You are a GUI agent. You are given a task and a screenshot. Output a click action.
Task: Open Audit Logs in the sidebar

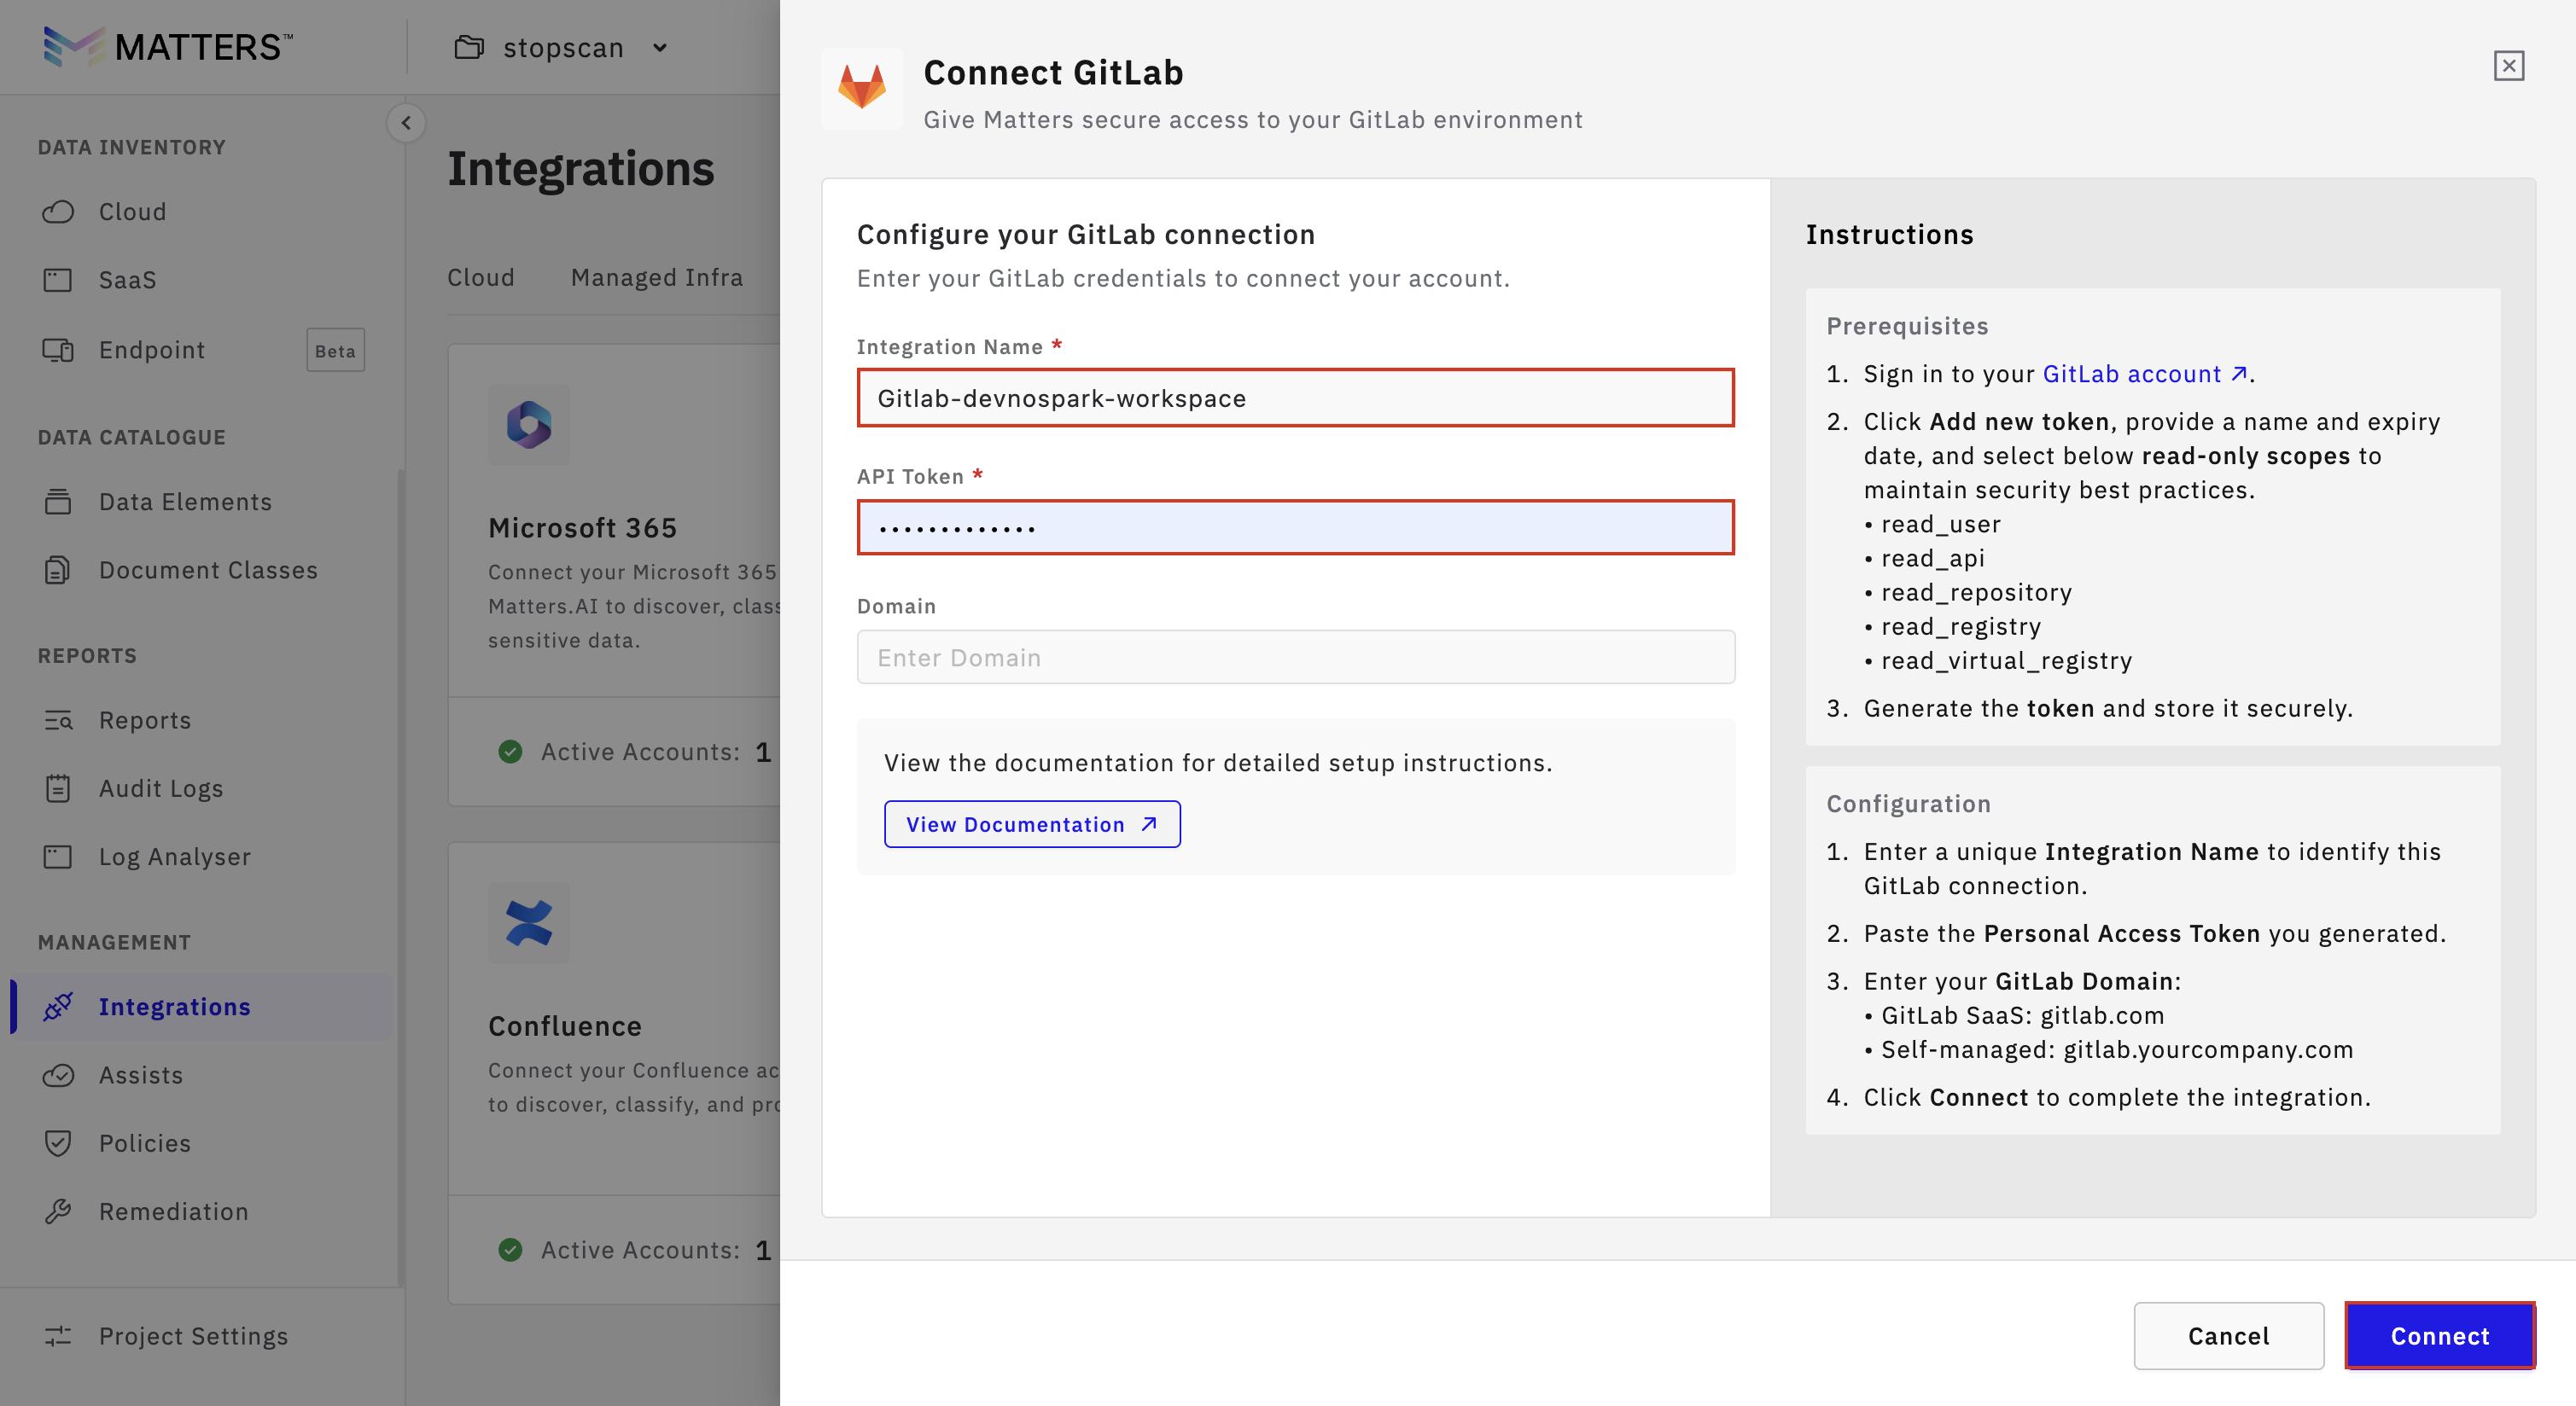click(161, 788)
